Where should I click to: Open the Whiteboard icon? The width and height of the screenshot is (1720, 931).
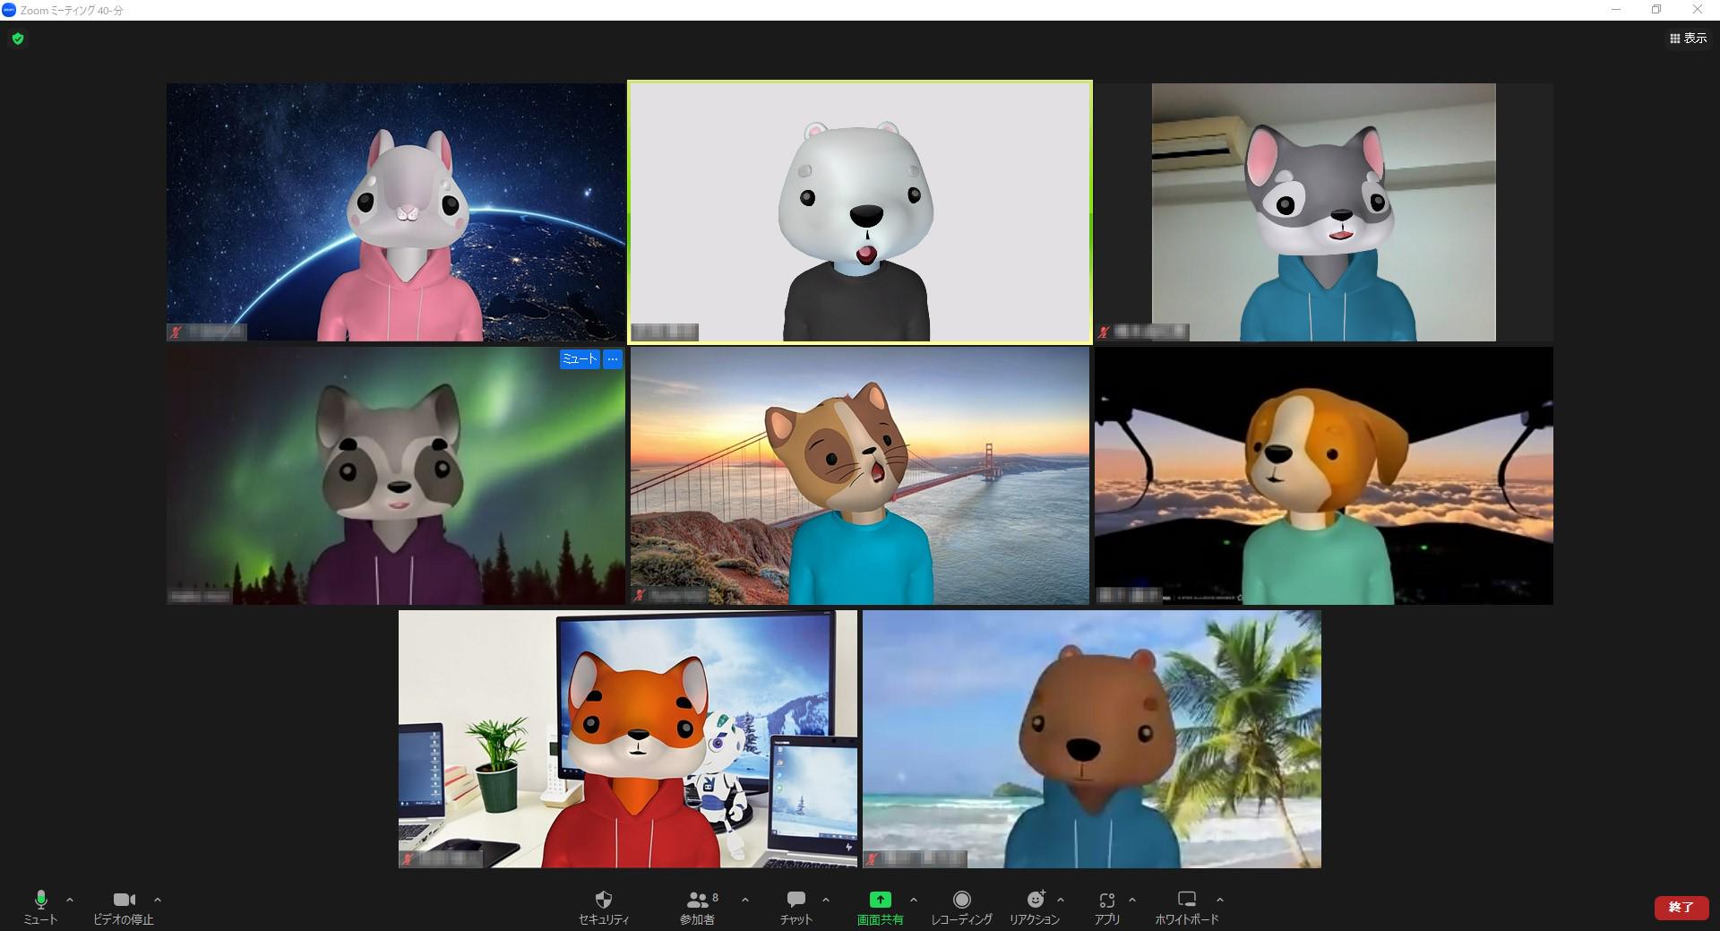(1186, 900)
